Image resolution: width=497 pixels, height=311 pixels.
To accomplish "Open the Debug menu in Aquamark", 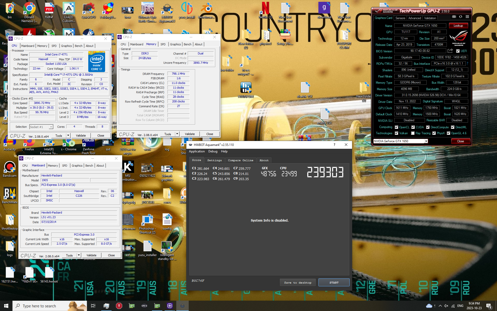I will [213, 151].
